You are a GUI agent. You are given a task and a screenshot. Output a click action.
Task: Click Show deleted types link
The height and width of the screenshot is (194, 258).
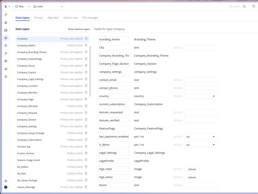[79, 29]
